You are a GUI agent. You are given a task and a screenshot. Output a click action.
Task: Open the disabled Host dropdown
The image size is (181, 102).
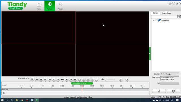click(x=170, y=83)
